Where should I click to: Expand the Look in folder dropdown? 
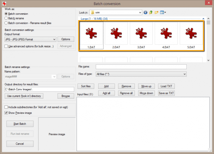116,13
